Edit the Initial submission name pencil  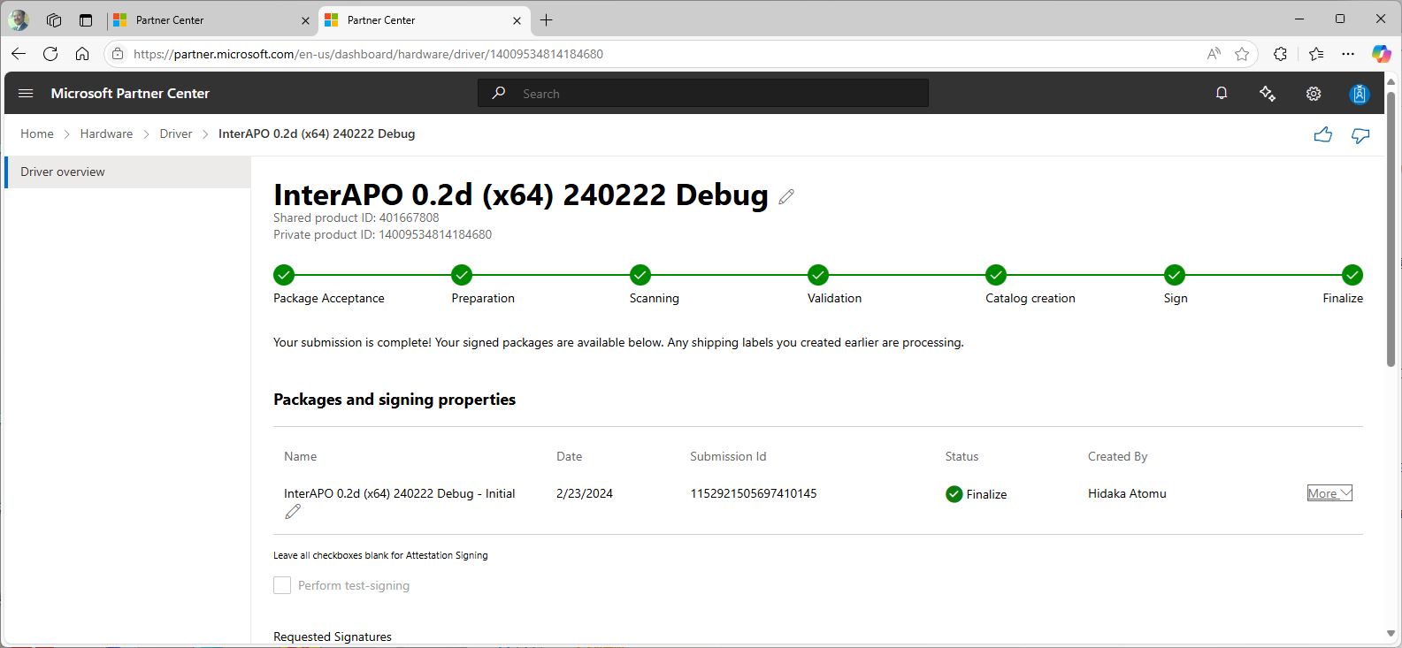coord(293,512)
